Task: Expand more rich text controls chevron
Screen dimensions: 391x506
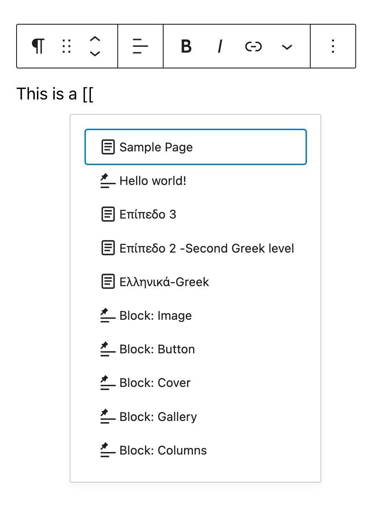Action: click(x=287, y=47)
